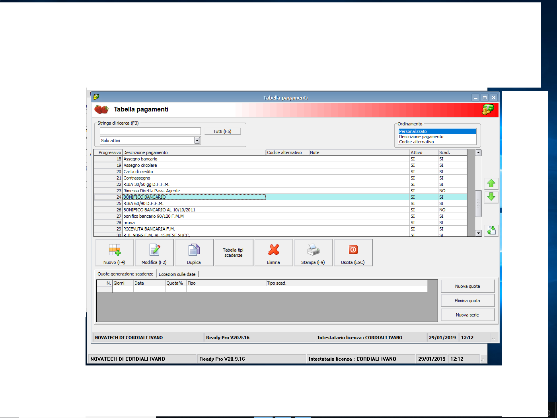
Task: Choose Codice alternativo sorting option
Action: coord(437,142)
